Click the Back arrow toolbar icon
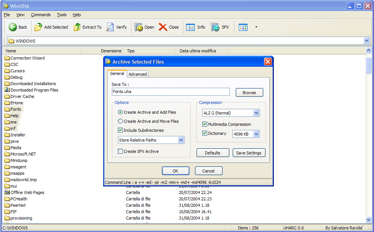The image size is (374, 232). click(x=13, y=27)
